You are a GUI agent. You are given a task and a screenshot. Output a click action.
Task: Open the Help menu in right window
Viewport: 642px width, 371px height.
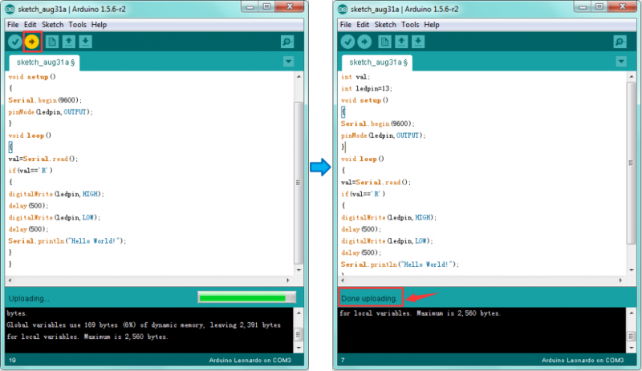pos(432,25)
